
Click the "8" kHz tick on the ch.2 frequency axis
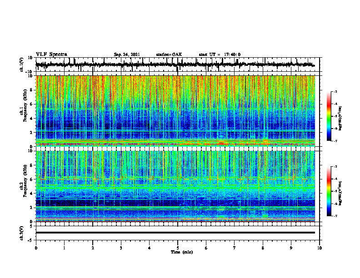32,165
